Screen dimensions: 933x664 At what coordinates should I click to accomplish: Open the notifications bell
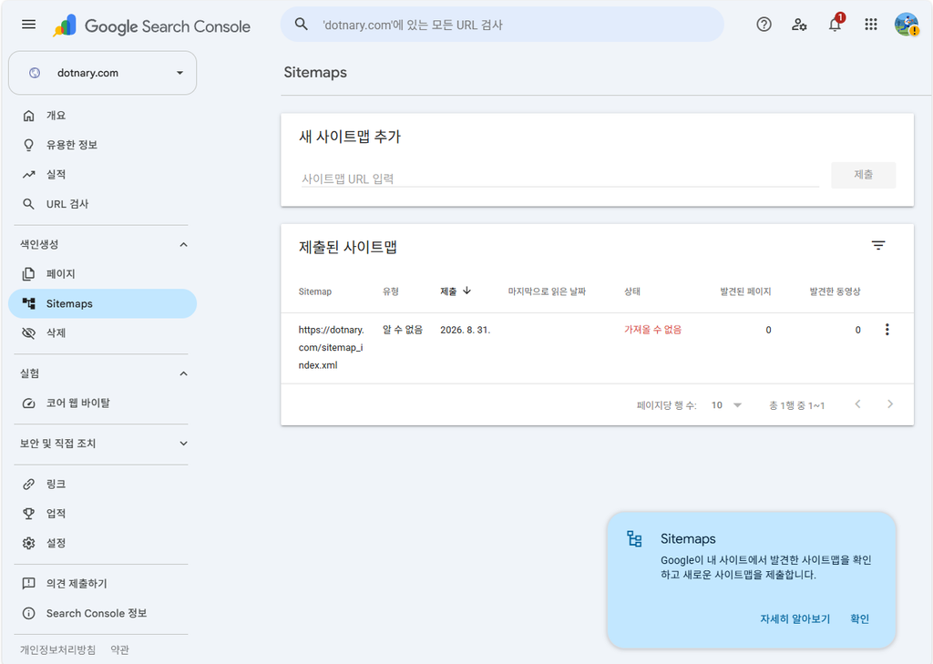[x=836, y=23]
